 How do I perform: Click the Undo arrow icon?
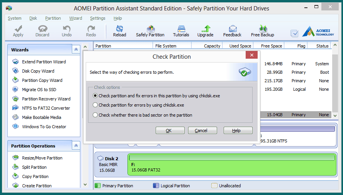[67, 29]
